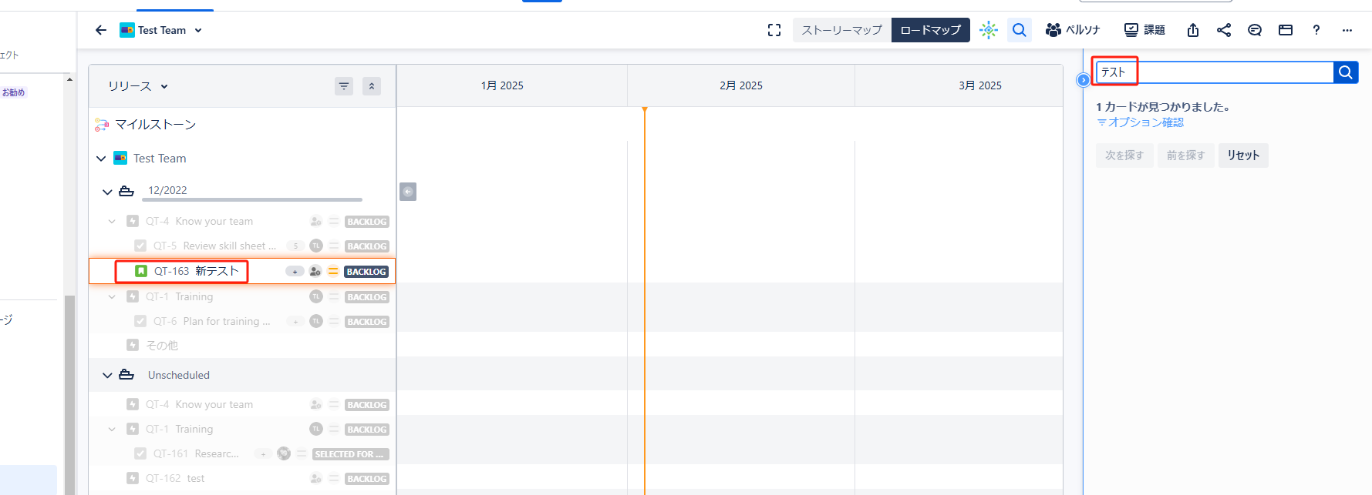Click the back arrow beside Test Team

[101, 30]
